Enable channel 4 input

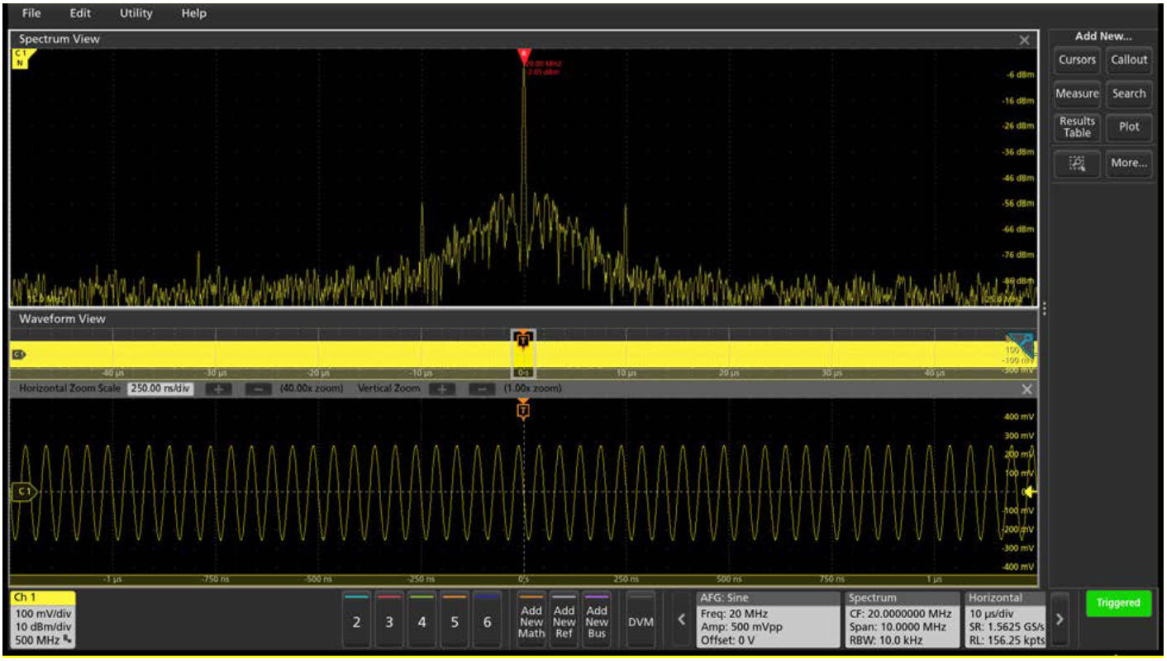(x=422, y=622)
